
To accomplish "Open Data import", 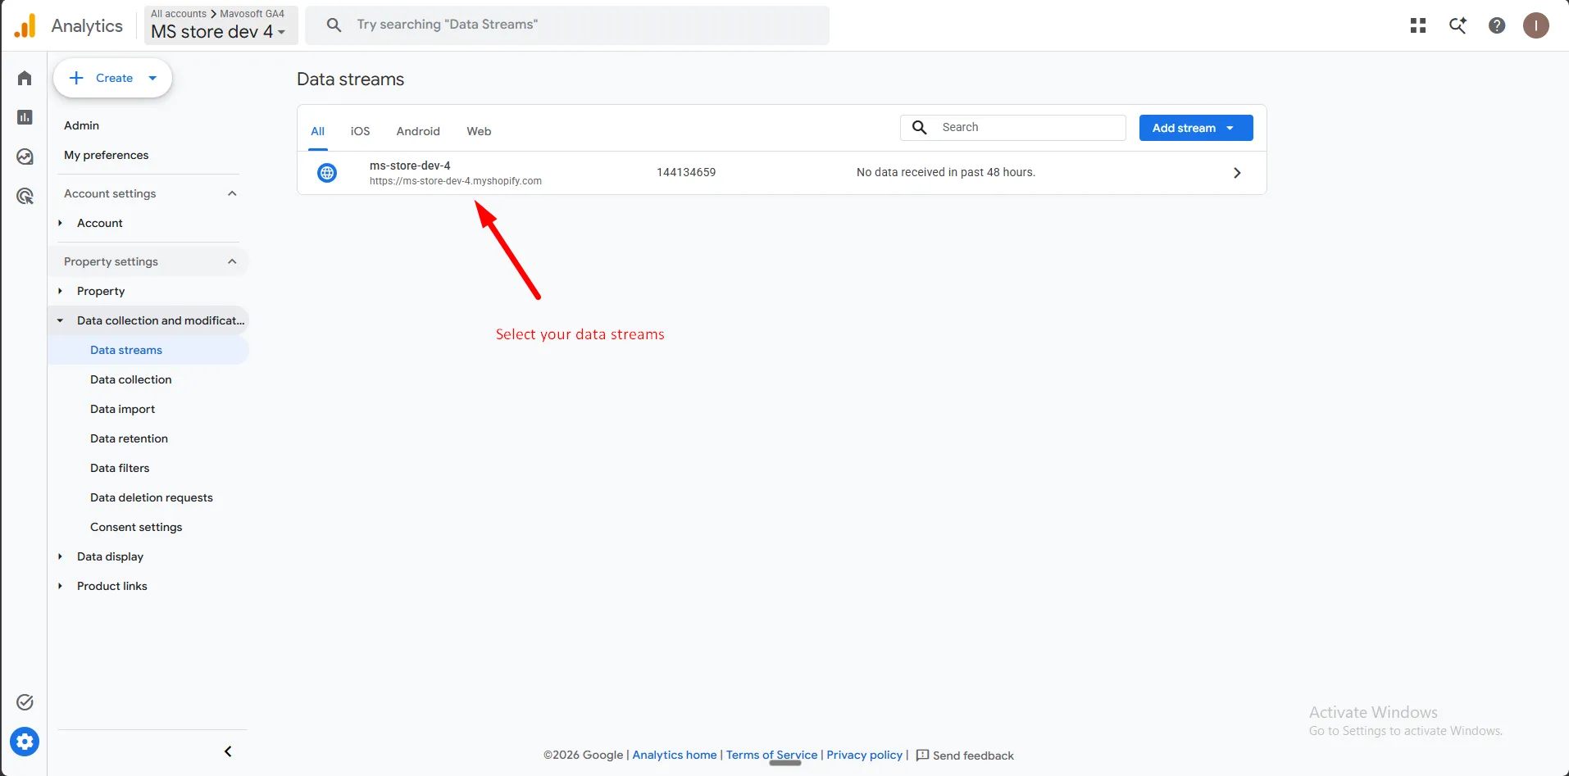I will pos(122,409).
